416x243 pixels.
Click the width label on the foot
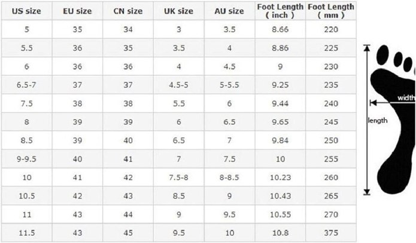point(406,98)
